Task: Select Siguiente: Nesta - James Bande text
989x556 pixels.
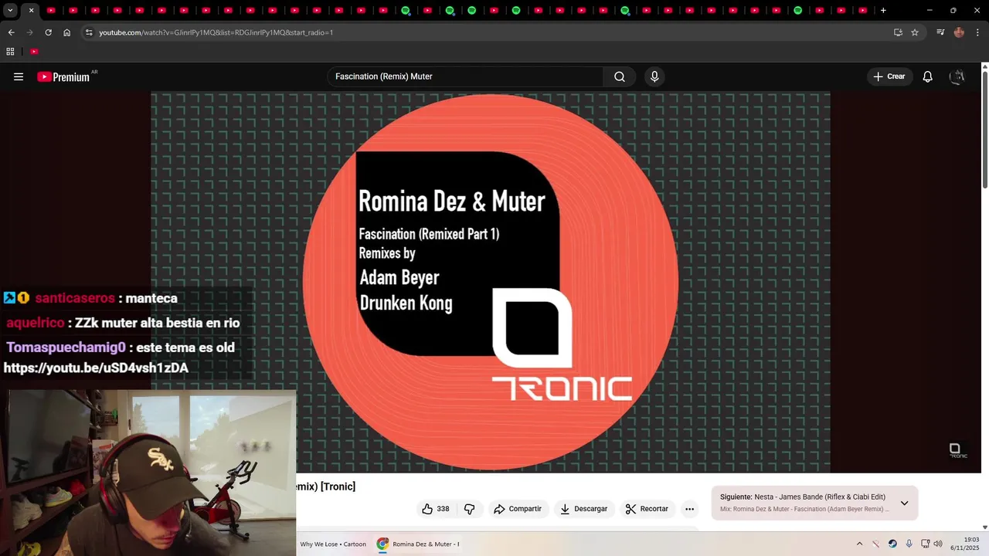Action: pos(803,497)
